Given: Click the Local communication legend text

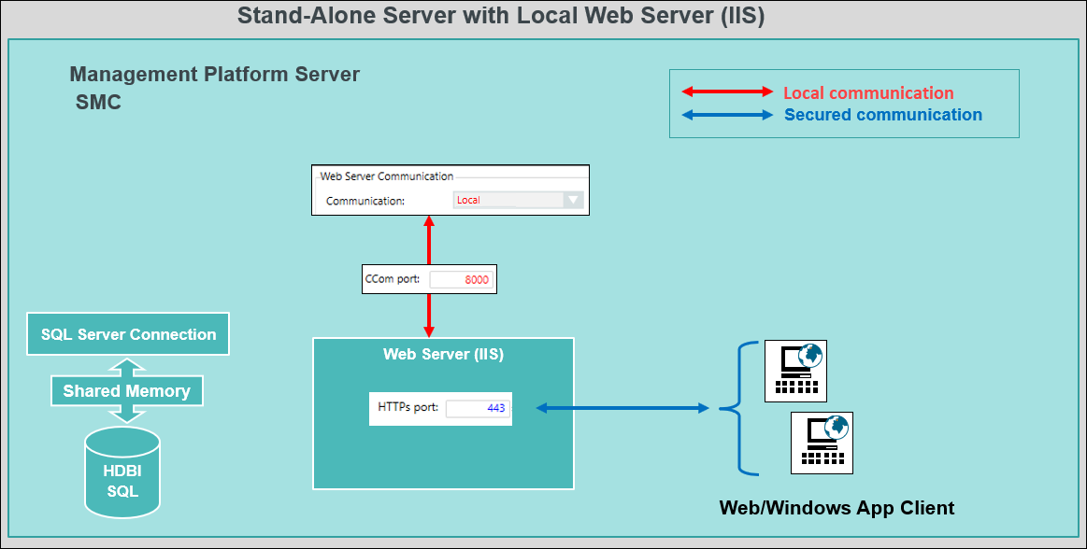Looking at the screenshot, I should point(867,92).
